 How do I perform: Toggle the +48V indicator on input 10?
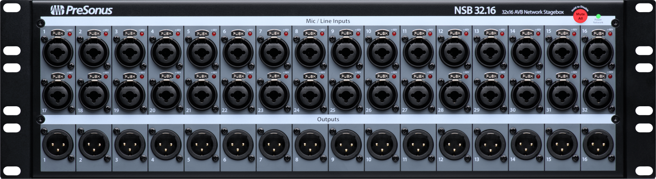click(394, 34)
